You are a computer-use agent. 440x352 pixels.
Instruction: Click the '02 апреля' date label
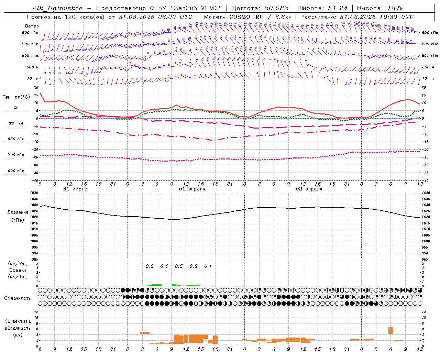(309, 189)
